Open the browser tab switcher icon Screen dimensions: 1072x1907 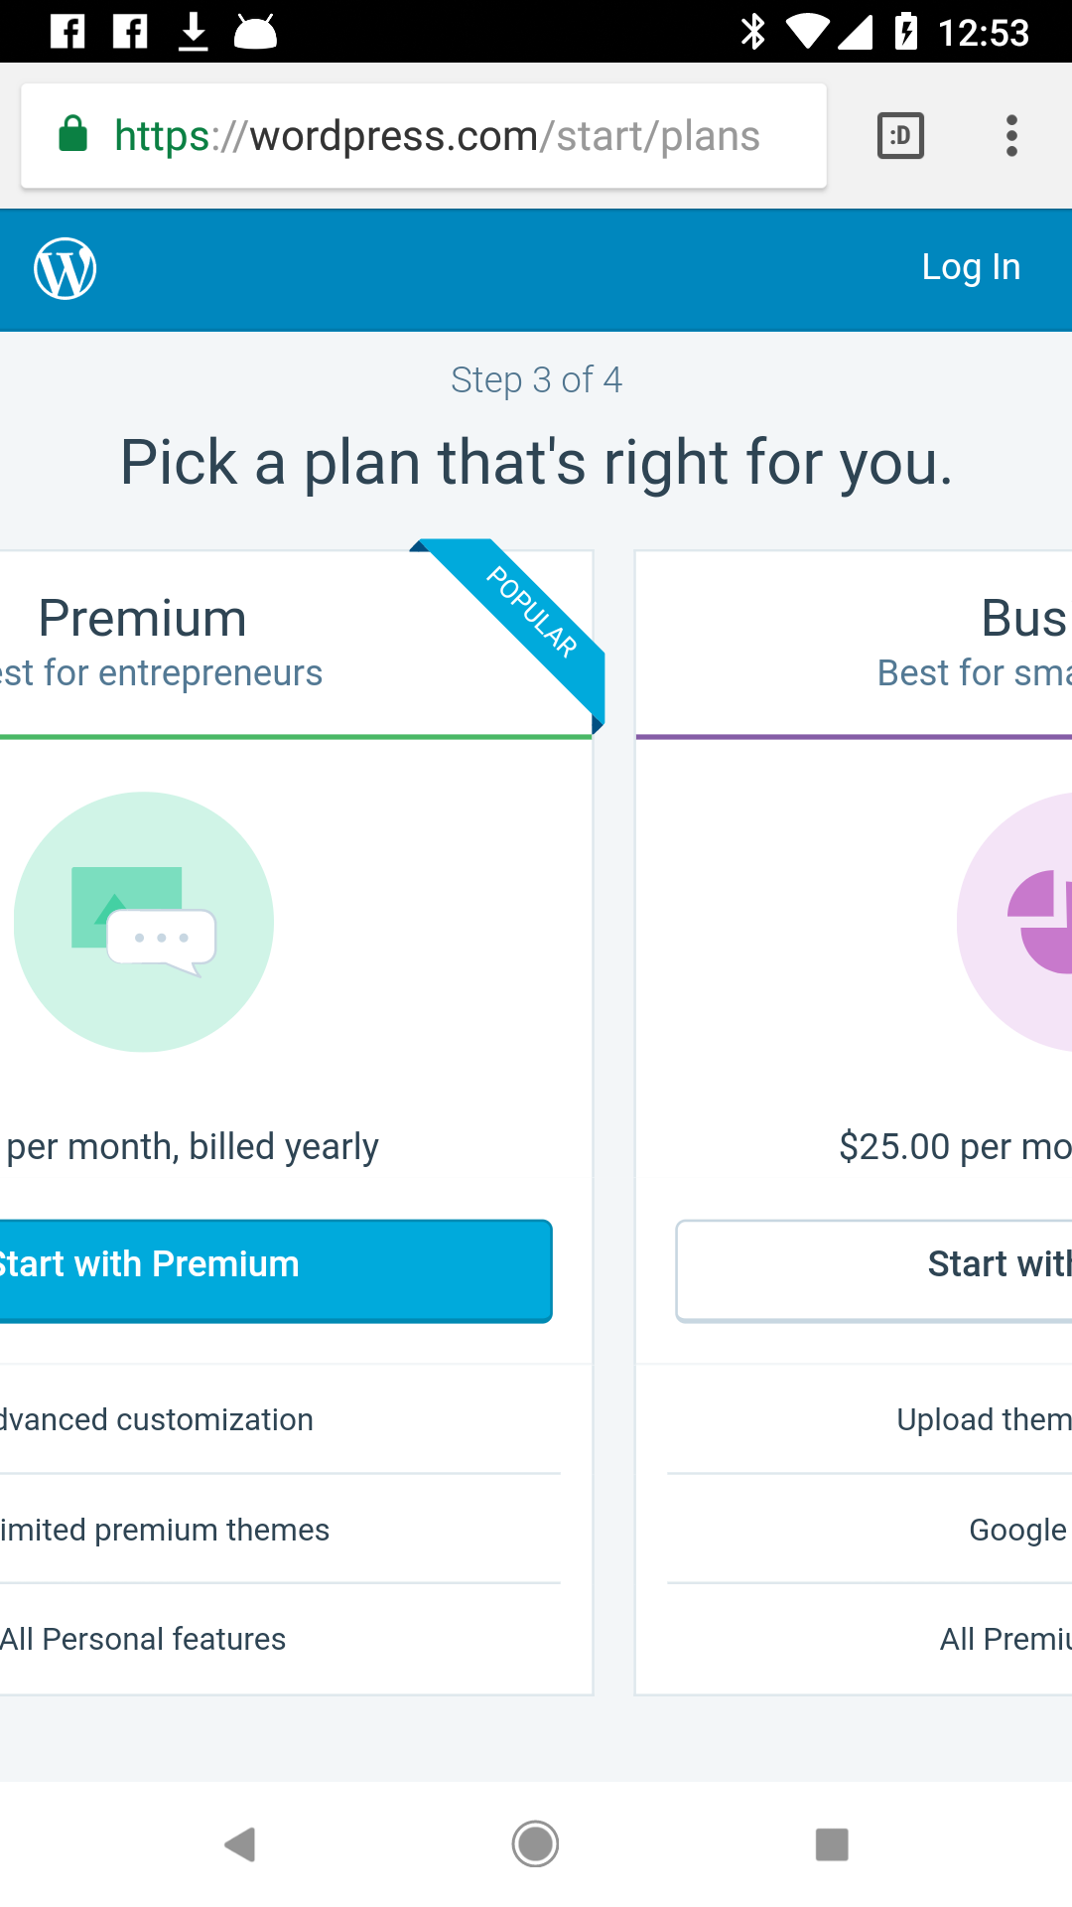click(900, 136)
